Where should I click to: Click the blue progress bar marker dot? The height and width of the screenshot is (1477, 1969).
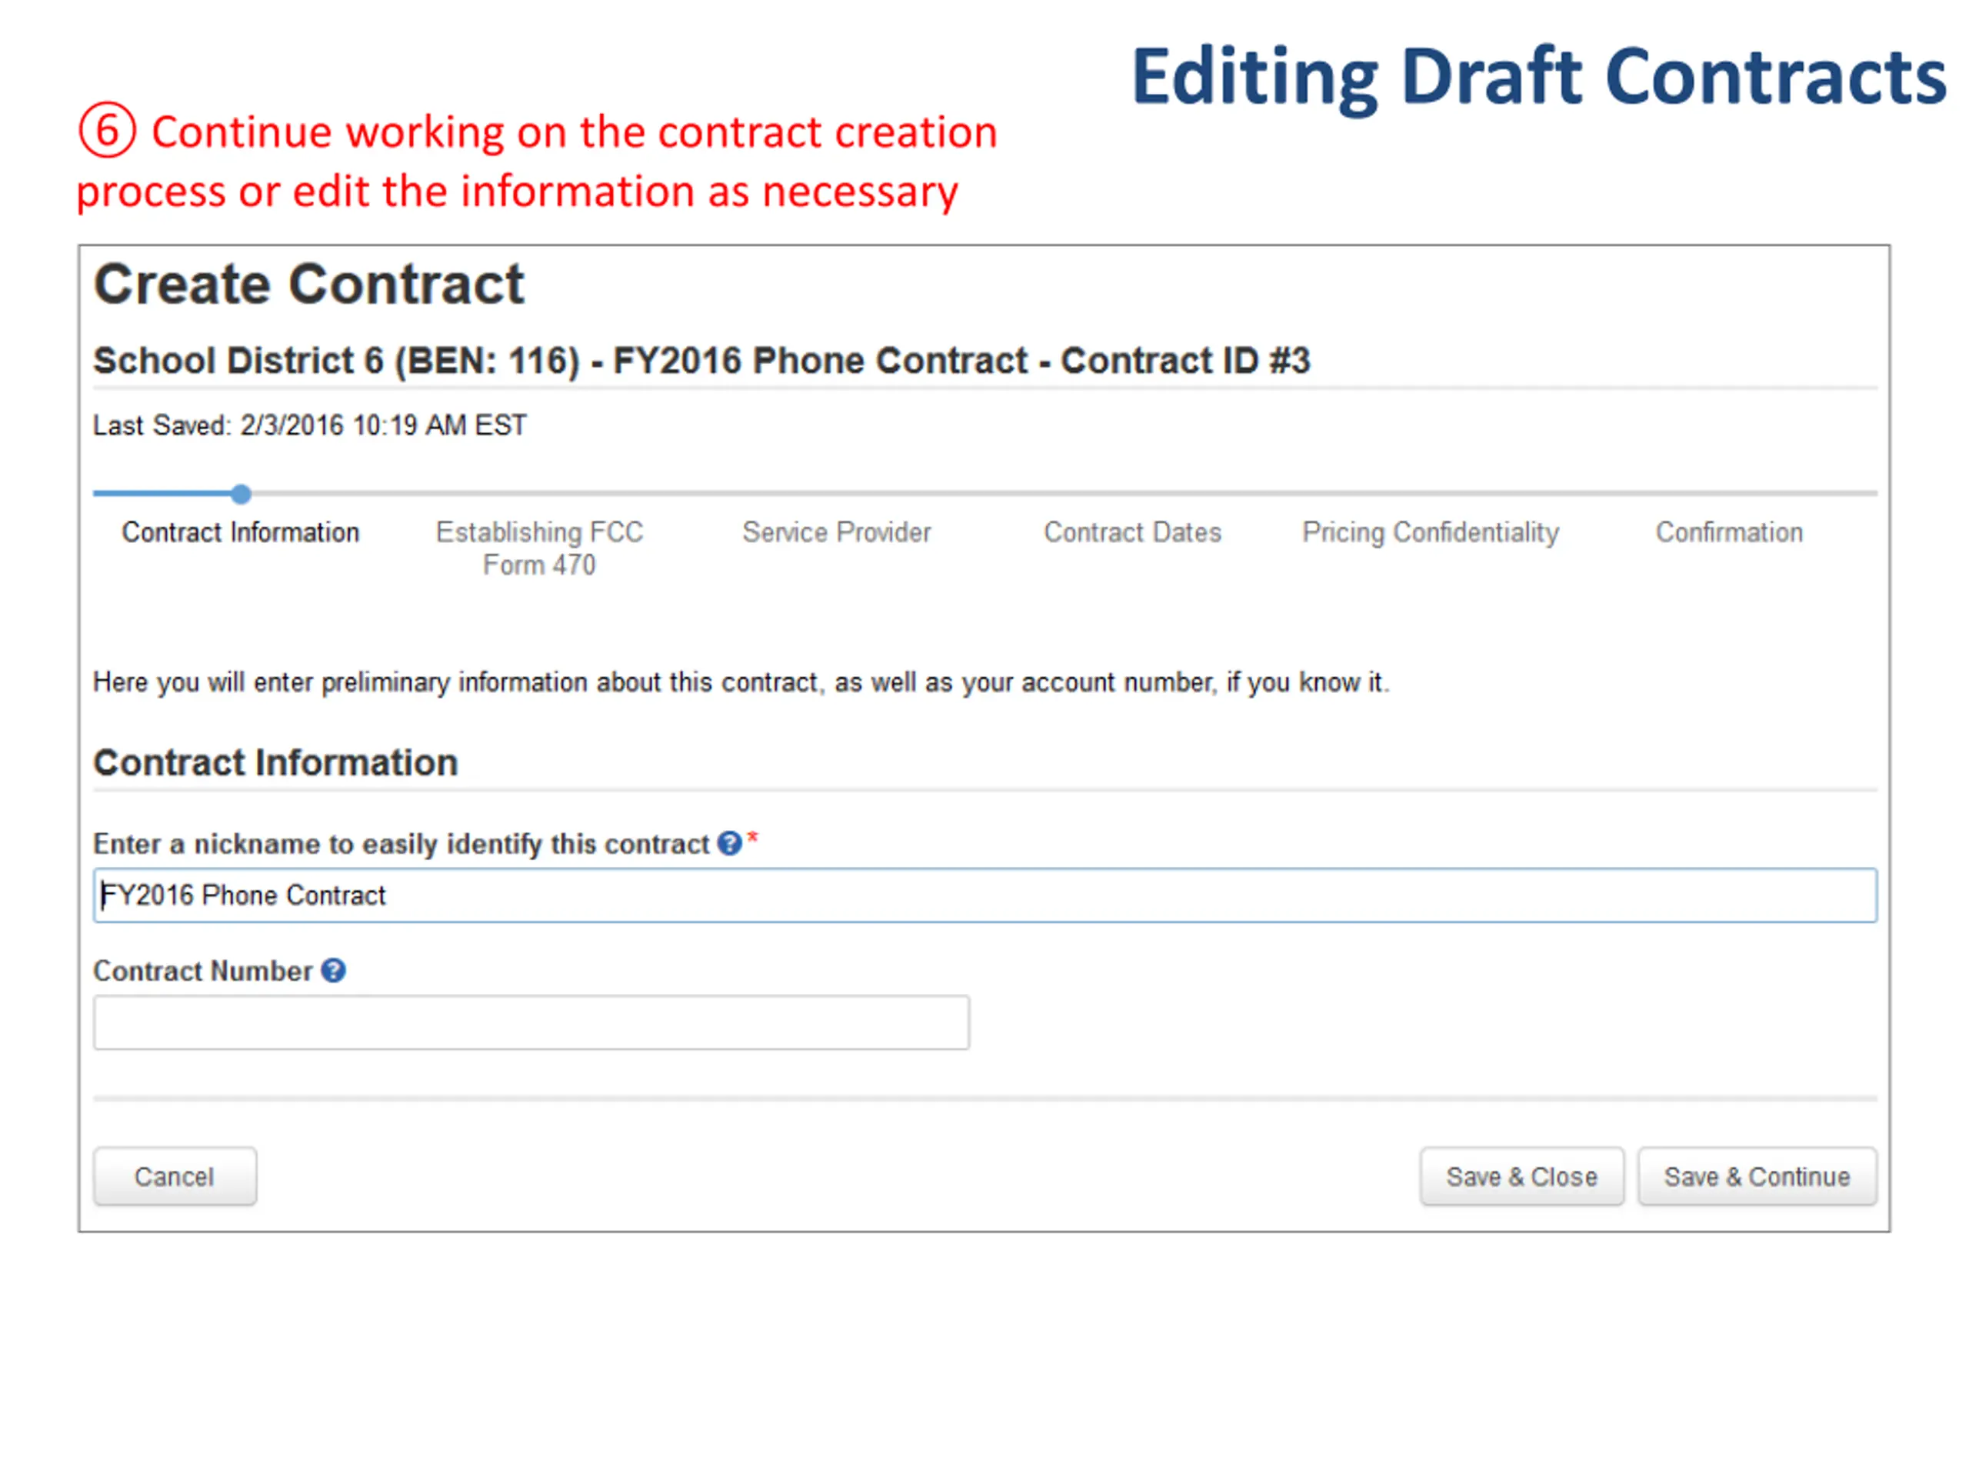242,493
